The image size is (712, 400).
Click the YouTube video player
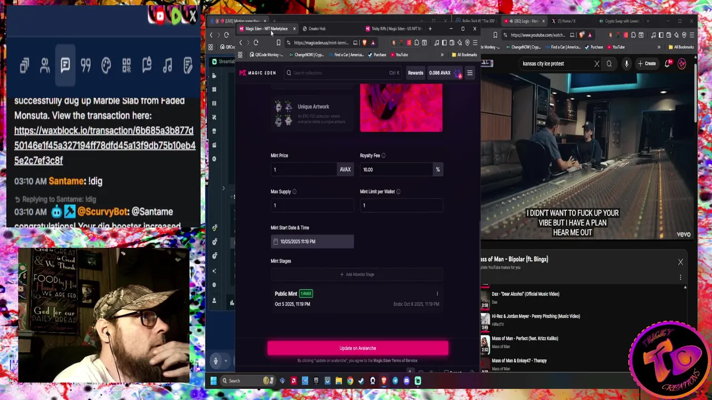[588, 157]
